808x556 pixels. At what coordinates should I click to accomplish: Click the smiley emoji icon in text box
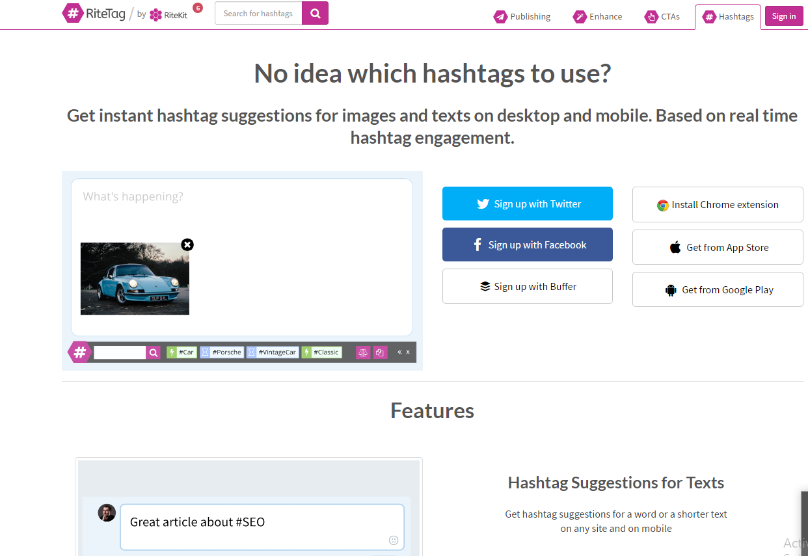pyautogui.click(x=394, y=540)
